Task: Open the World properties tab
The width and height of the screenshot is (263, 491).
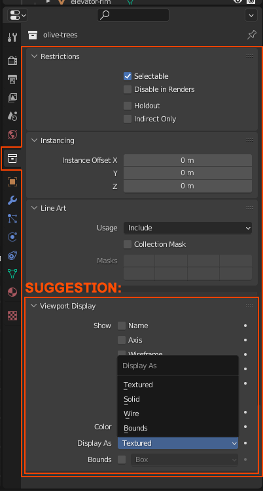Action: click(12, 135)
